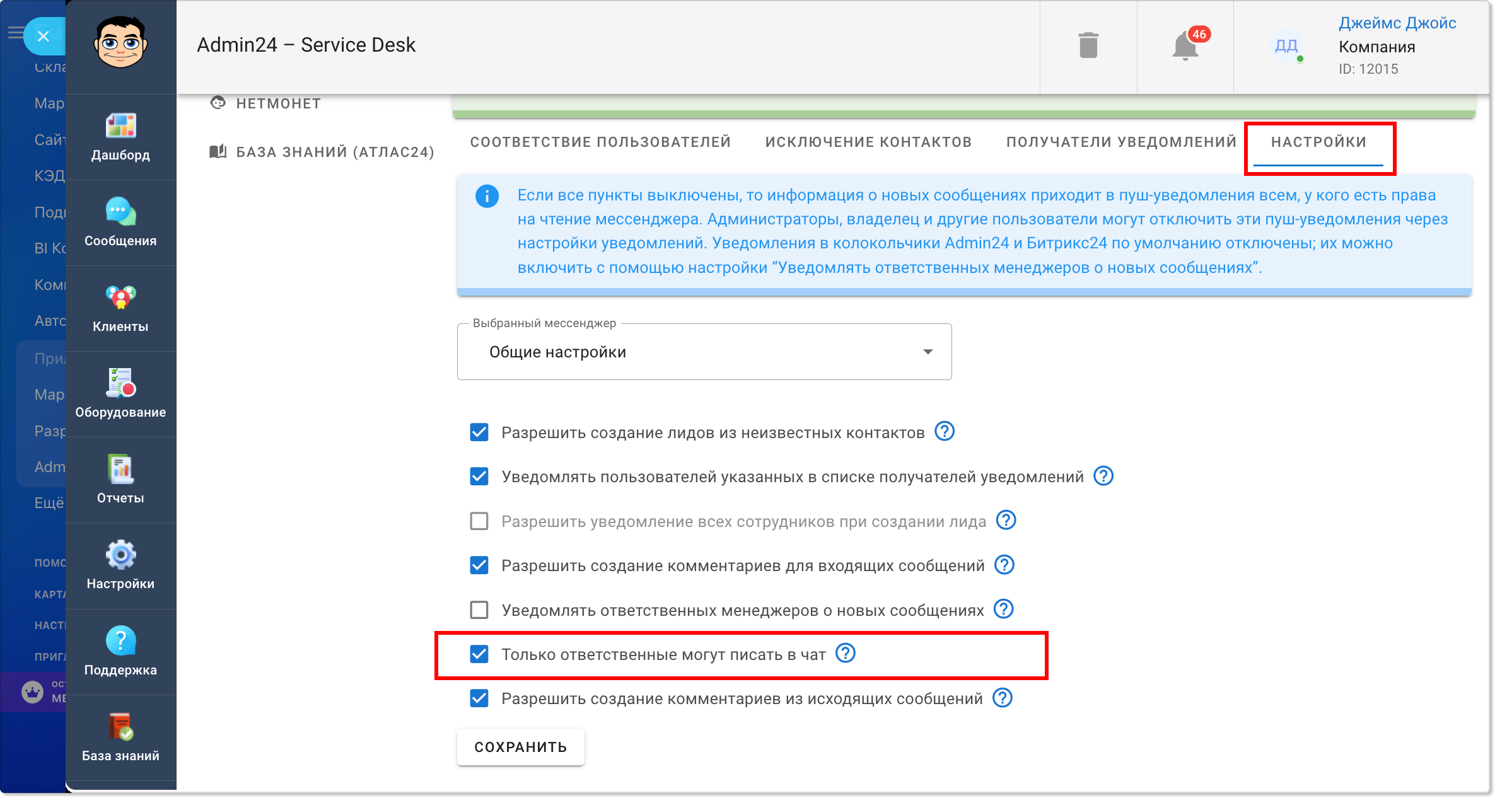
Task: Click the Компания label in header
Action: click(1377, 47)
